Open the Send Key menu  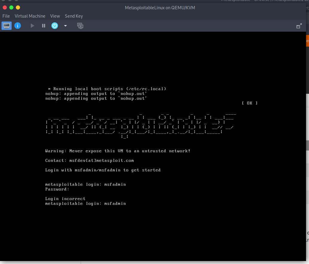(x=74, y=16)
